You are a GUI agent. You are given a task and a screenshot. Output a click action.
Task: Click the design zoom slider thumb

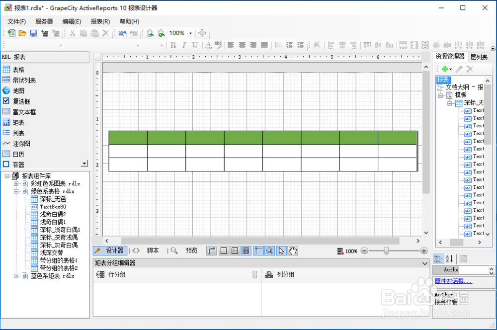coord(386,251)
